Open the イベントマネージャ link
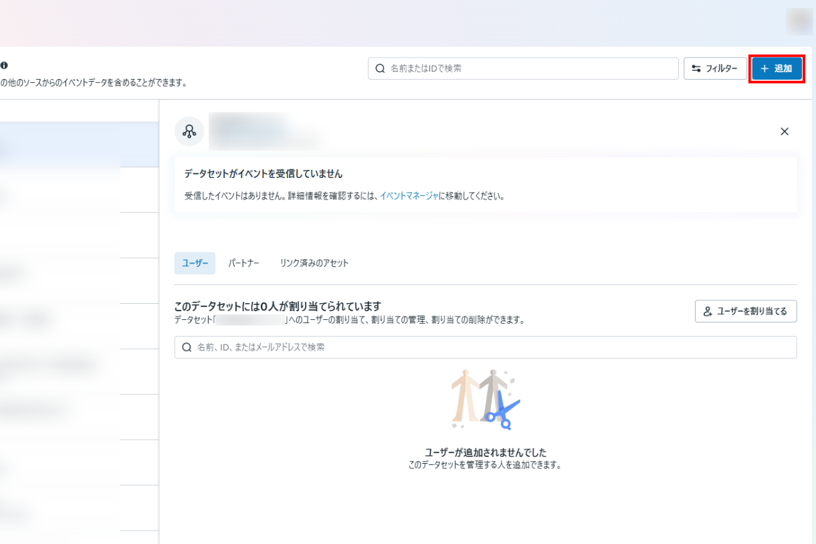 [409, 196]
